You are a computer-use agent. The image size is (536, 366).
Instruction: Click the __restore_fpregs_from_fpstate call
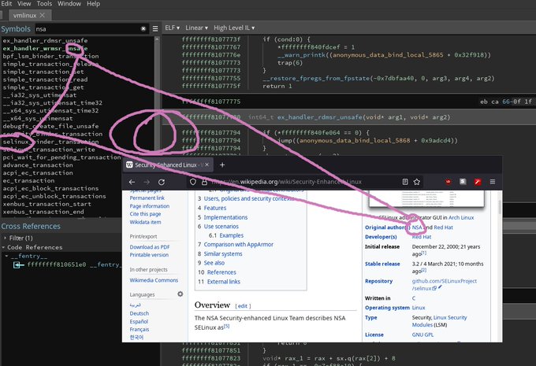point(317,78)
